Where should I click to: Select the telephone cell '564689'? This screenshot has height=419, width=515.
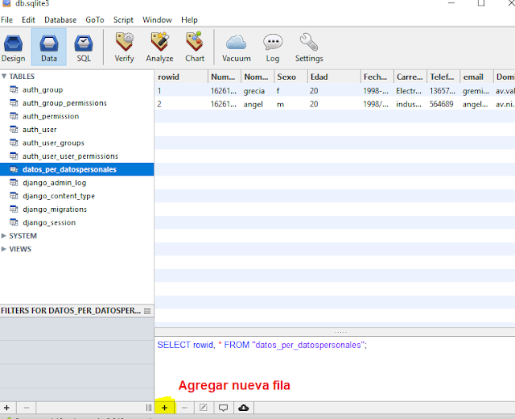point(443,104)
